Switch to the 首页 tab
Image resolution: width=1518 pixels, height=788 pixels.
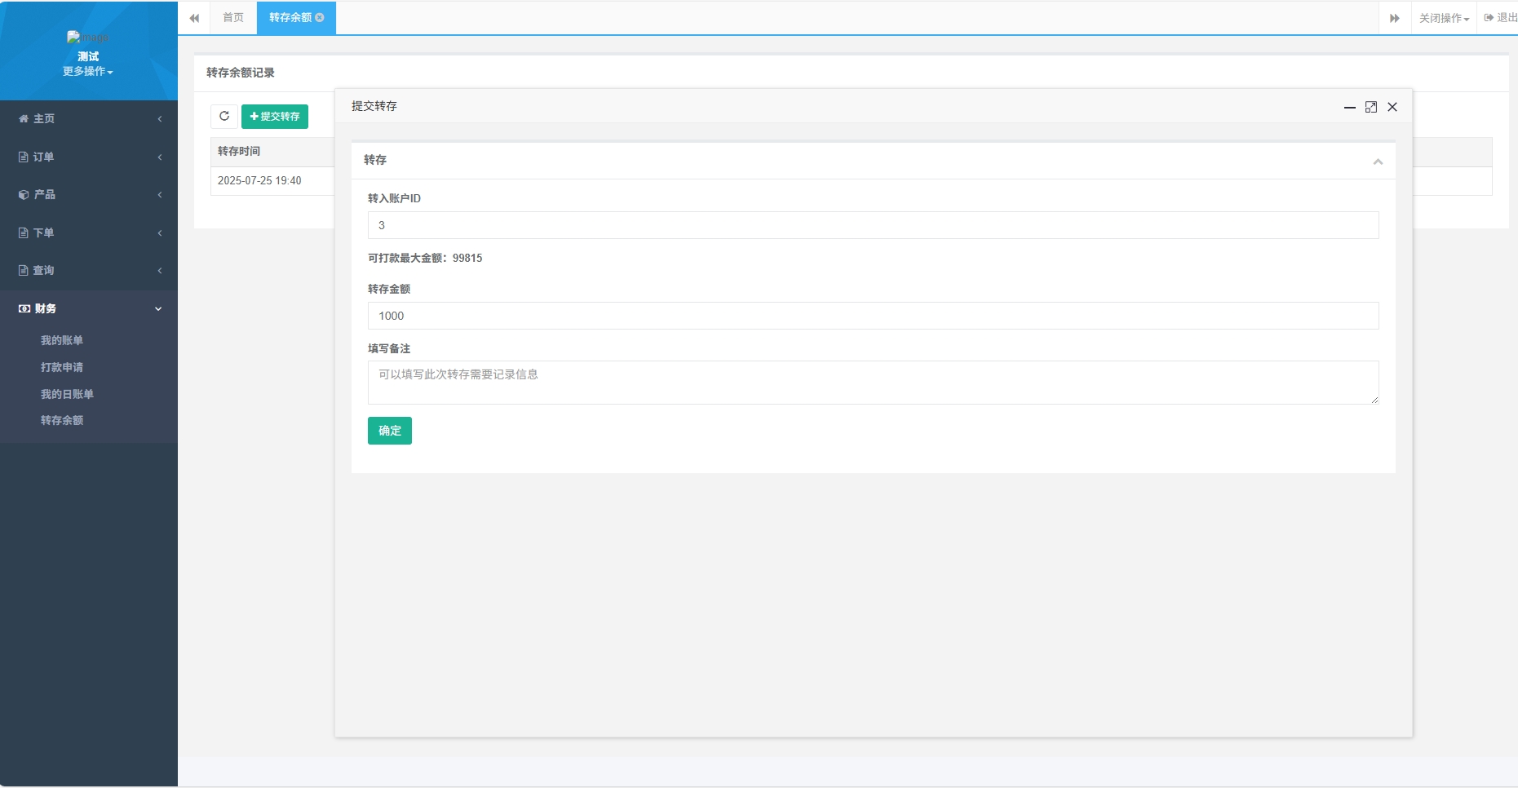coord(233,18)
